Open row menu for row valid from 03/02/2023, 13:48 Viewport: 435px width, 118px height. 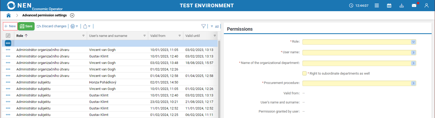tap(8, 63)
